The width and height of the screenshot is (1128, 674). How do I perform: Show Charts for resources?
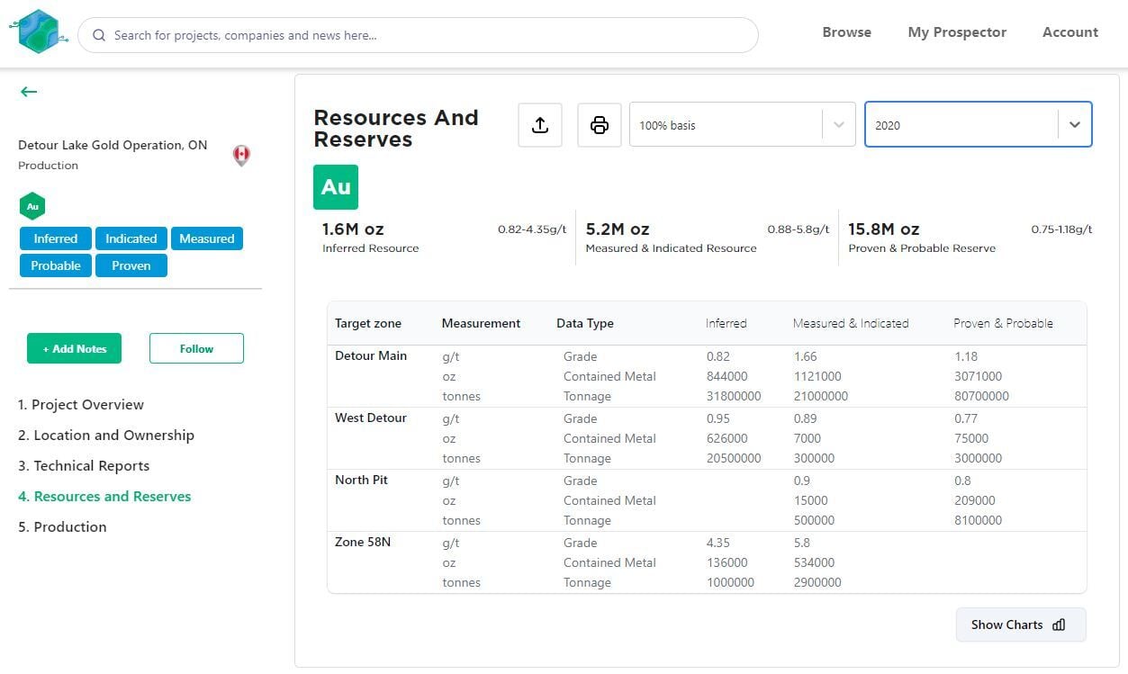(x=1020, y=625)
